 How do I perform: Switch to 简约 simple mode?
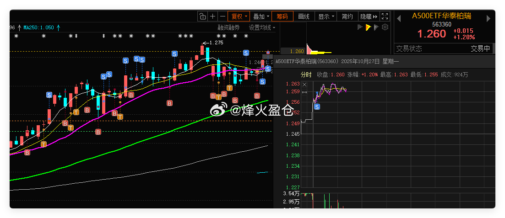tap(348, 16)
